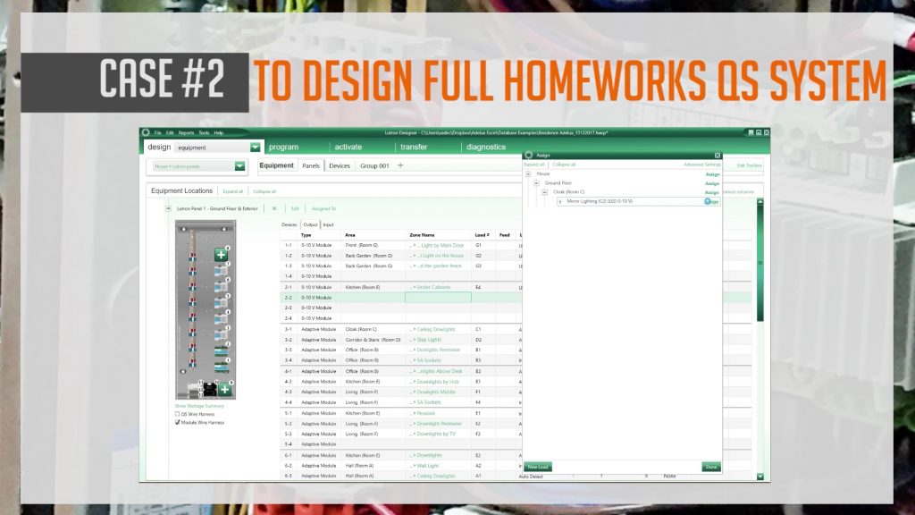915x515 pixels.
Task: Open the Group 001 tab
Action: (x=374, y=165)
